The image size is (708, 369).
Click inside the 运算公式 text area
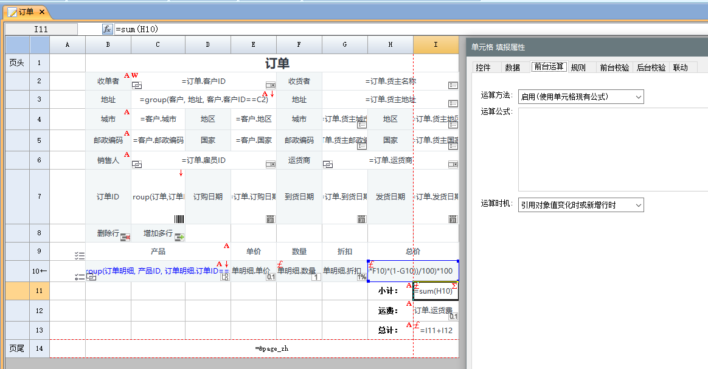pos(611,150)
